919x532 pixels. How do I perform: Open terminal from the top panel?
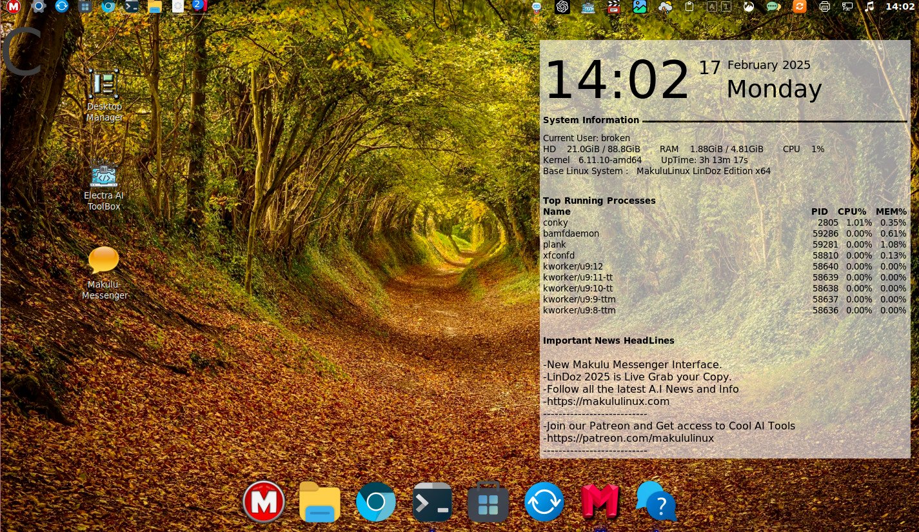131,6
